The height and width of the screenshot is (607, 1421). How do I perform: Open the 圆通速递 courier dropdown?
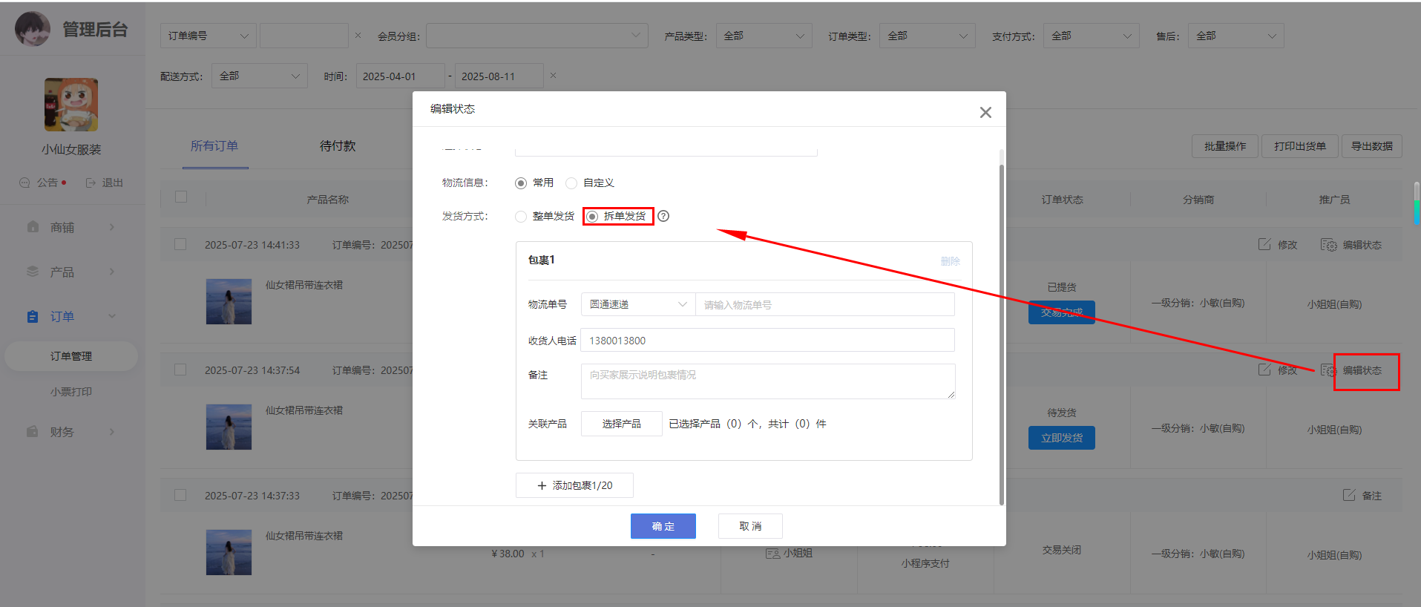637,305
